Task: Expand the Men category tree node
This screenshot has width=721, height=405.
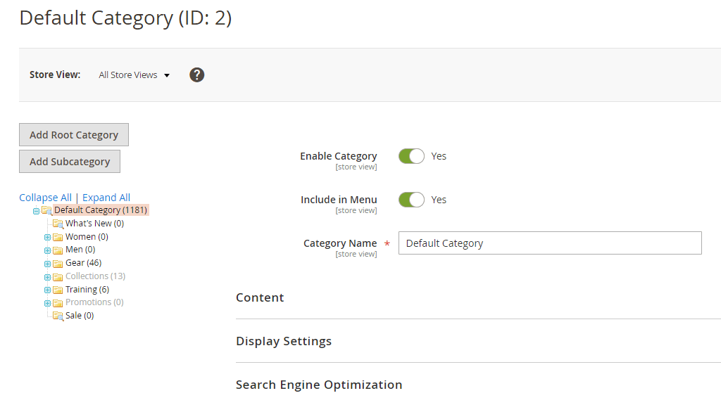Action: (x=48, y=250)
